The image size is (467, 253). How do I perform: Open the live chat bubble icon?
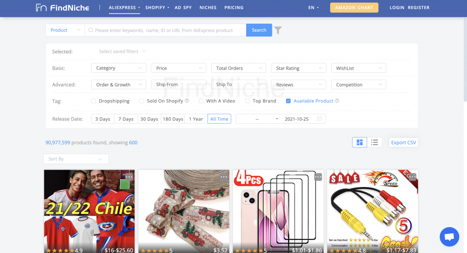point(449,237)
